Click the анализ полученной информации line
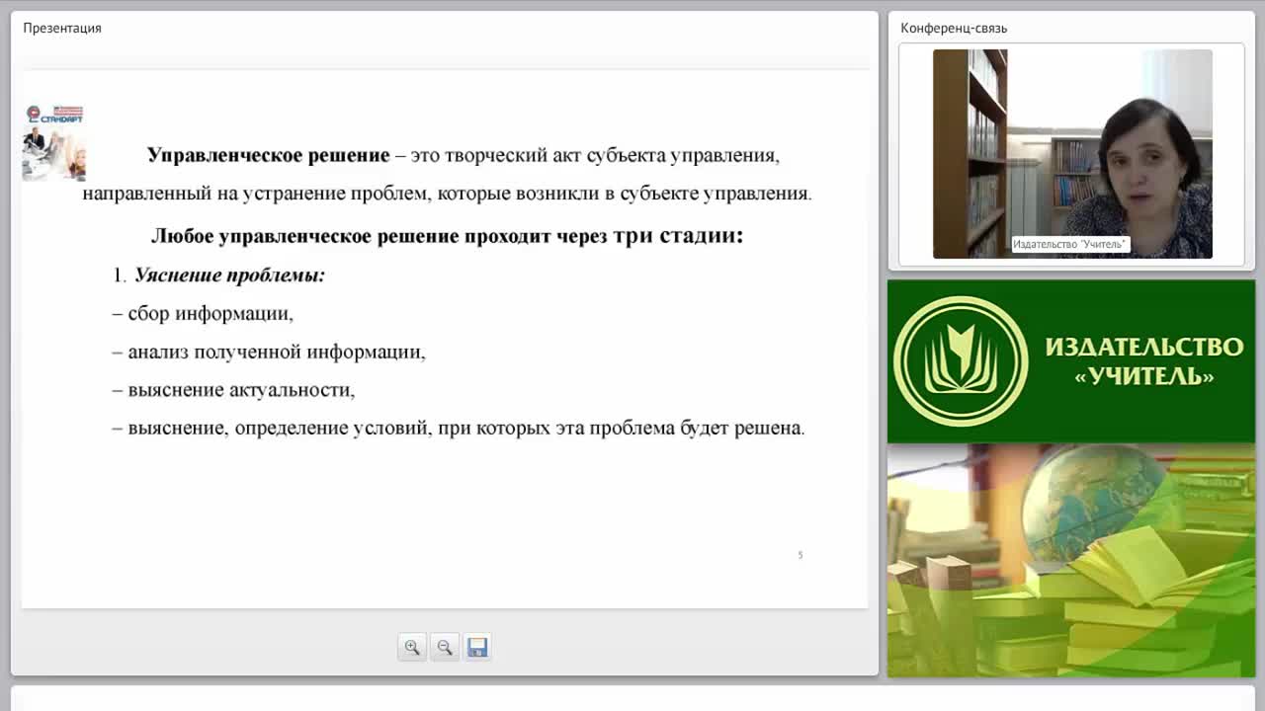The height and width of the screenshot is (711, 1265). [x=269, y=352]
